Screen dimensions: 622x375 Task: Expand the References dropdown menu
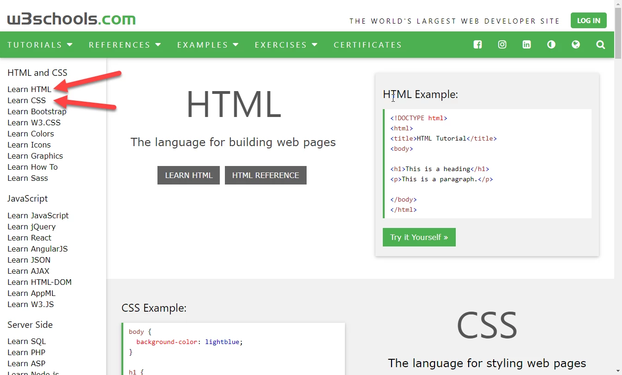tap(125, 45)
